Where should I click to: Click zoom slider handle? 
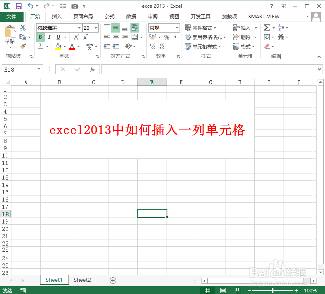[x=273, y=290]
